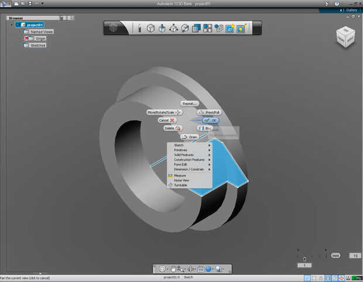Image resolution: width=363 pixels, height=282 pixels.
Task: Open dropdown arrow after magnifier icon
Action: (223, 269)
